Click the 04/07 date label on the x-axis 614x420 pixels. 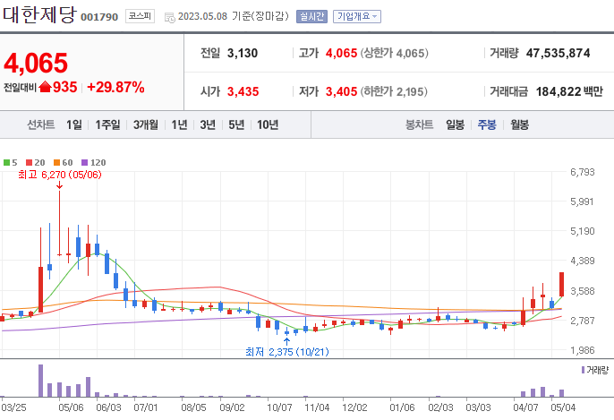(x=525, y=407)
